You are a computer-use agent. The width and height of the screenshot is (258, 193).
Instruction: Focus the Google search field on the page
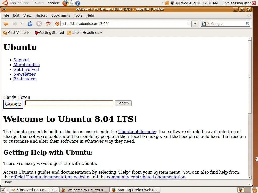(x=69, y=103)
